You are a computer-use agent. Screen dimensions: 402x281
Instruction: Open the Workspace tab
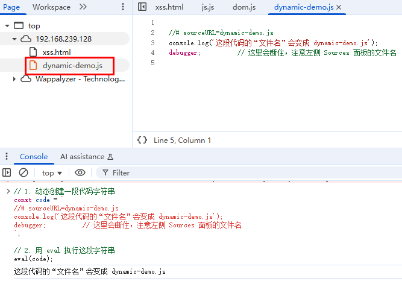pyautogui.click(x=51, y=7)
